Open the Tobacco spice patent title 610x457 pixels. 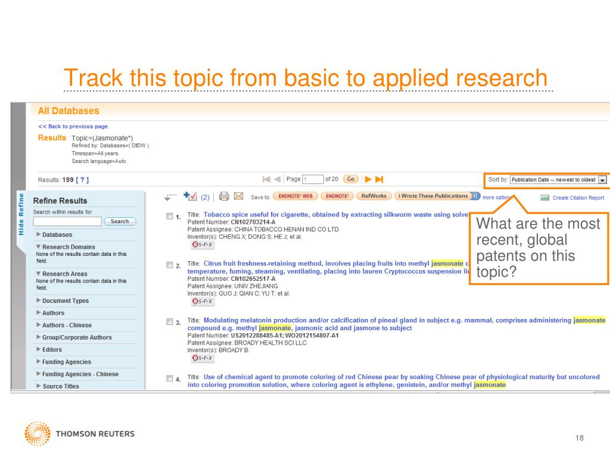pos(336,214)
